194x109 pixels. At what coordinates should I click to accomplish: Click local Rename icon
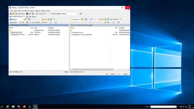[x=30, y=22]
